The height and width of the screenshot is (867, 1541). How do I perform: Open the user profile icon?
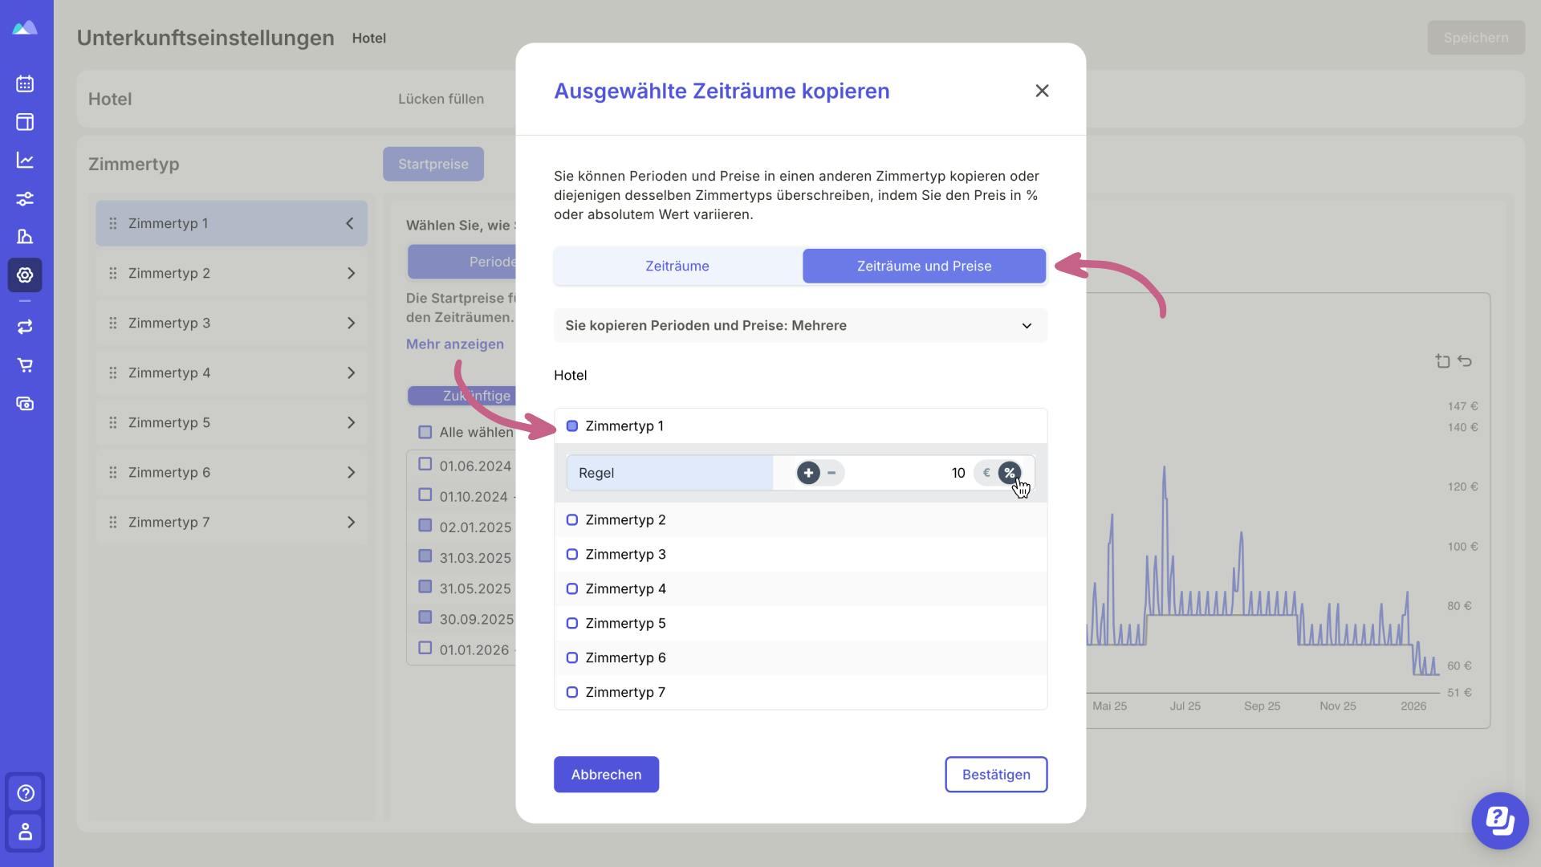pos(26,832)
